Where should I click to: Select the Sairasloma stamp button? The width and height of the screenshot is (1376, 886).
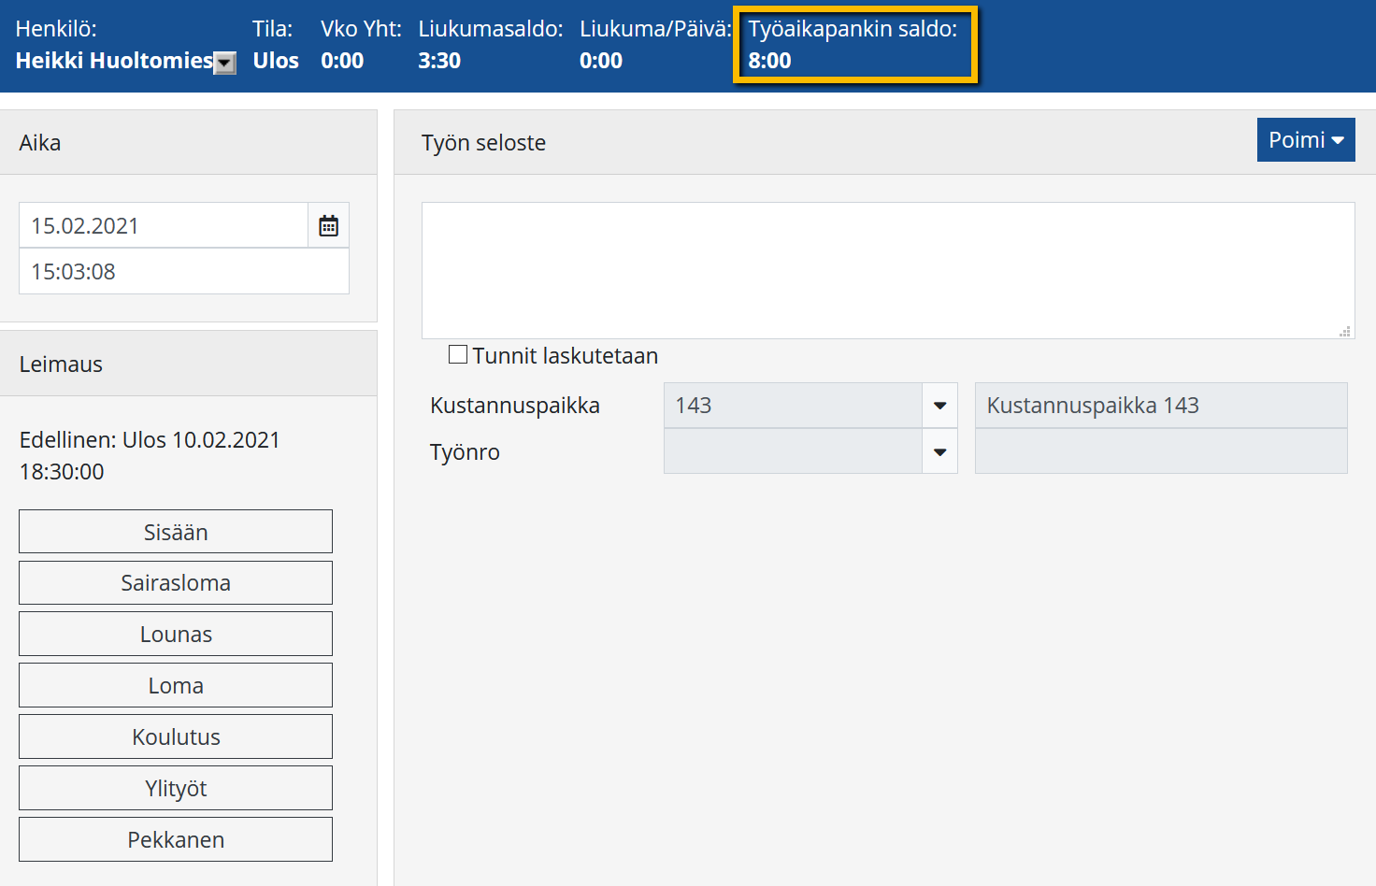[x=176, y=583]
